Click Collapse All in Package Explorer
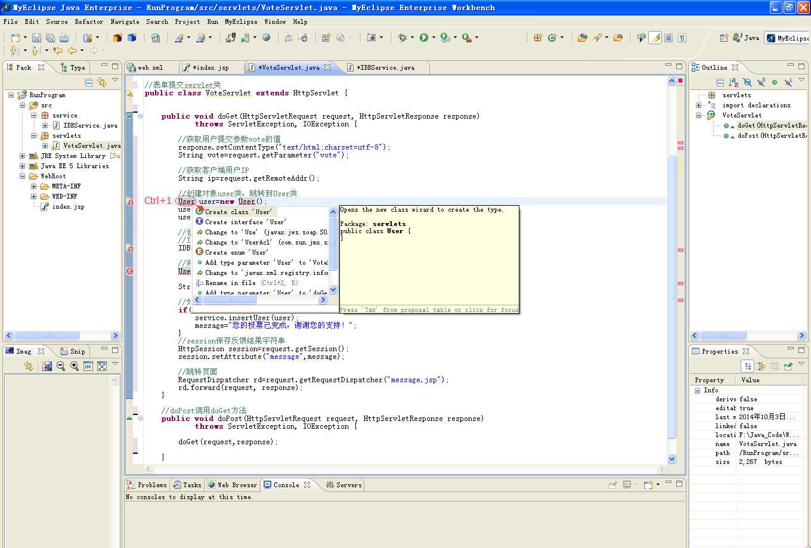 point(89,82)
